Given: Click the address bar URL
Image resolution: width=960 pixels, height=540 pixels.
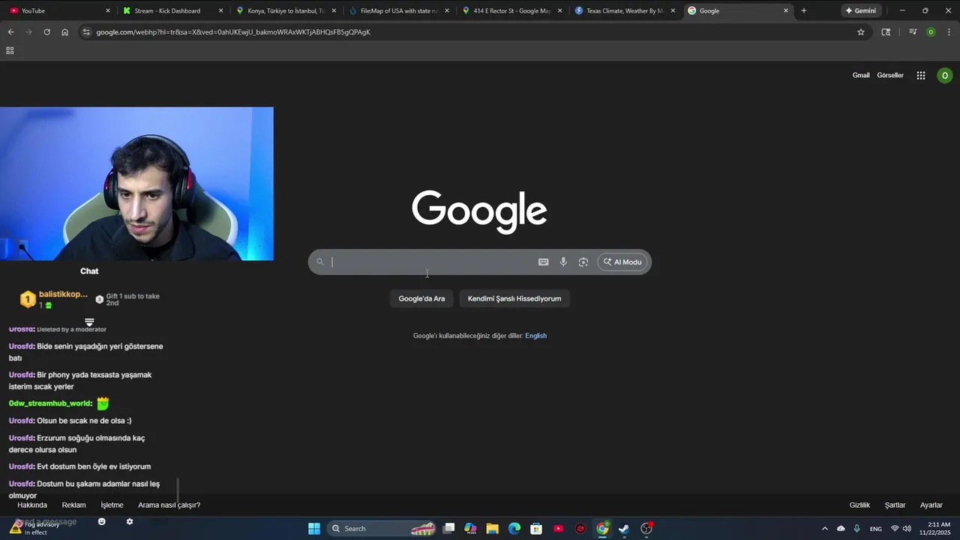Looking at the screenshot, I should (233, 32).
